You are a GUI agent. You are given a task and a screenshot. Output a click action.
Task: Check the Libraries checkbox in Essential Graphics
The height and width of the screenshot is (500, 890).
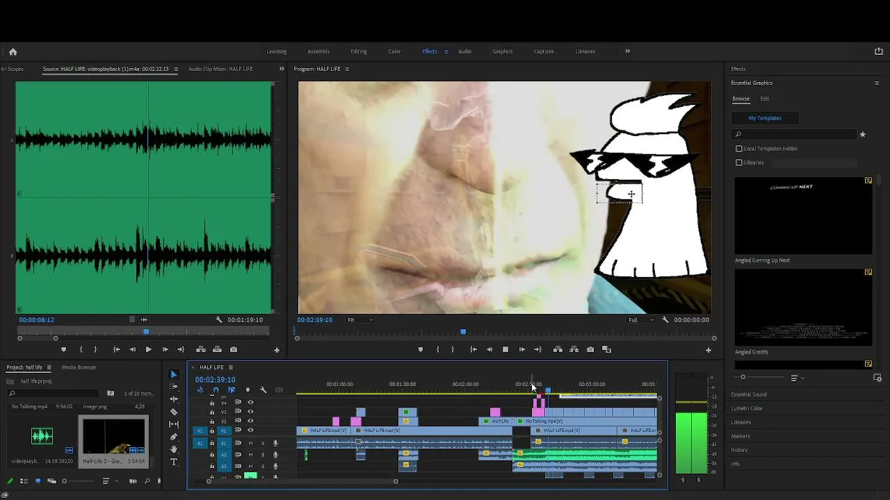pos(739,162)
